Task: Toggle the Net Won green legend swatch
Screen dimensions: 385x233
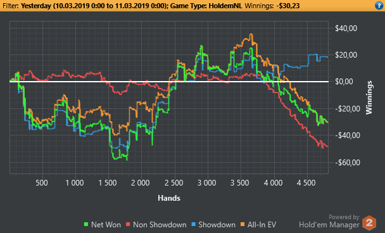Action: 86,224
